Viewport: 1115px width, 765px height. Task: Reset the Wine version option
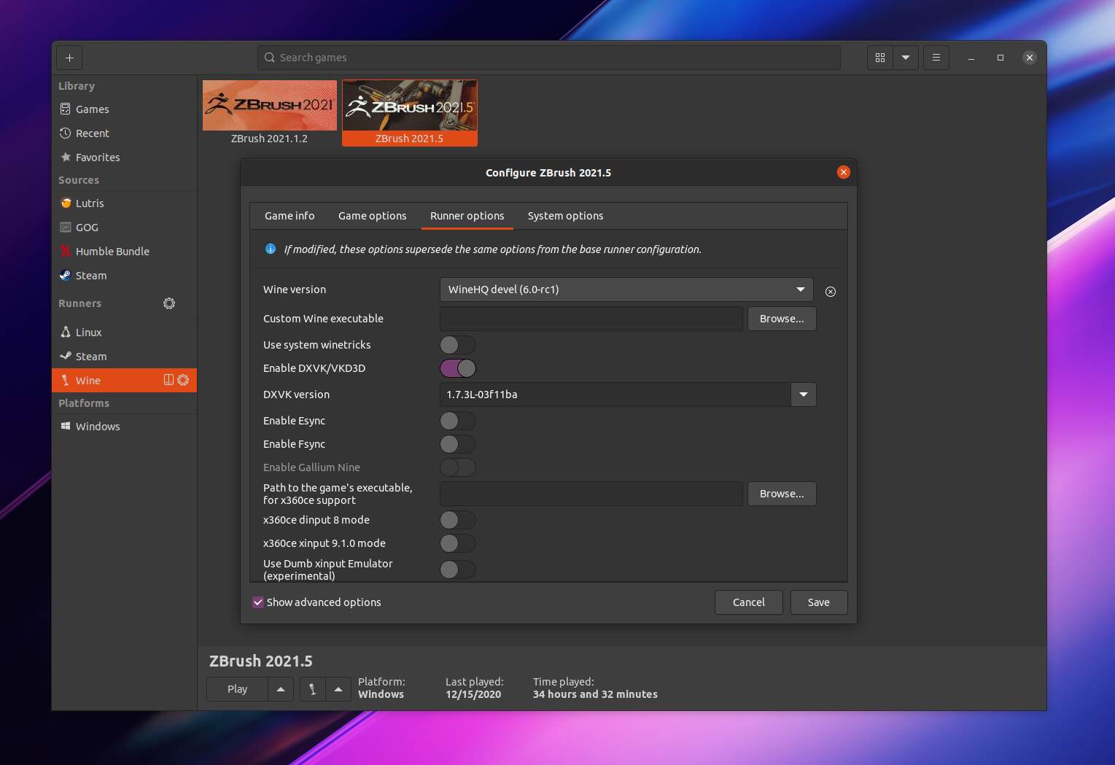tap(831, 292)
